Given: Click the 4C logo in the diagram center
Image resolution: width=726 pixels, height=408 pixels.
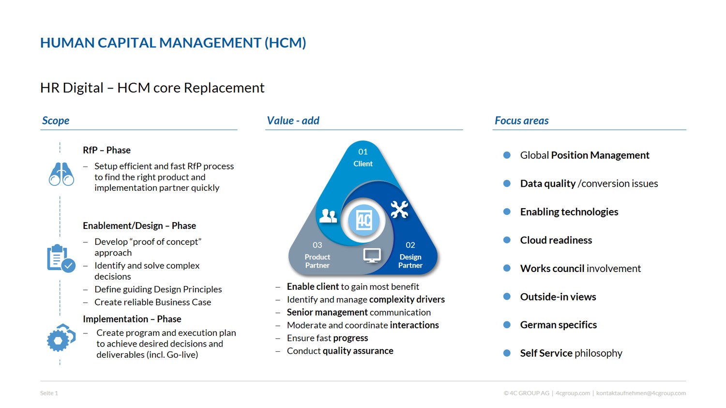Looking at the screenshot, I should [x=364, y=220].
